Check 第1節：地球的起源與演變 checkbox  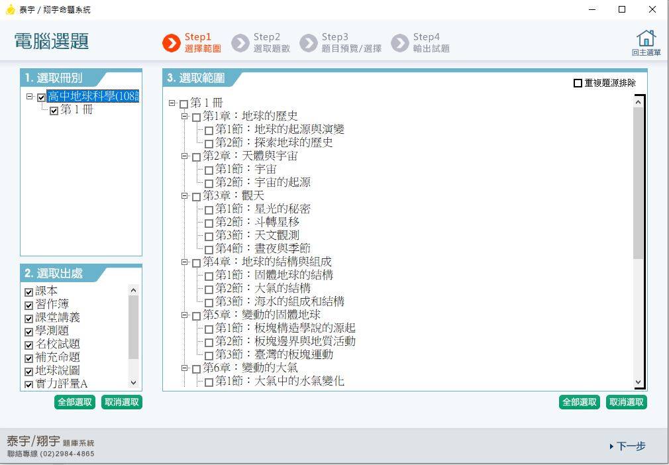click(209, 130)
